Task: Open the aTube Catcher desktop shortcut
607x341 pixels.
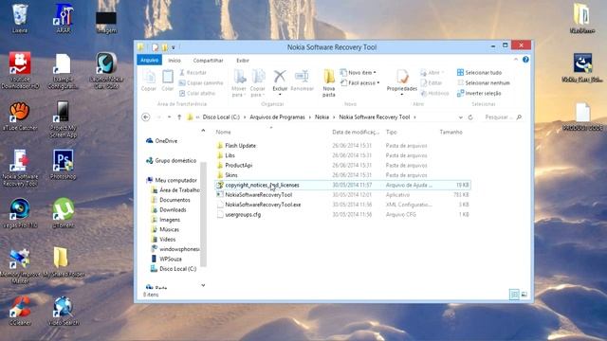Action: [20, 116]
